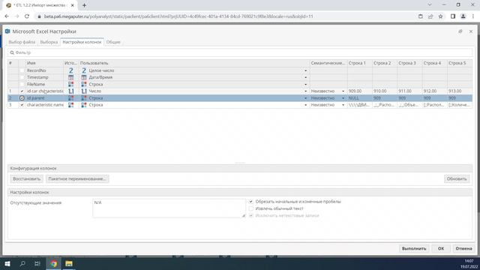The image size is (480, 270).
Task: Open user type dropdown for Timestamp row
Action: tap(305, 77)
